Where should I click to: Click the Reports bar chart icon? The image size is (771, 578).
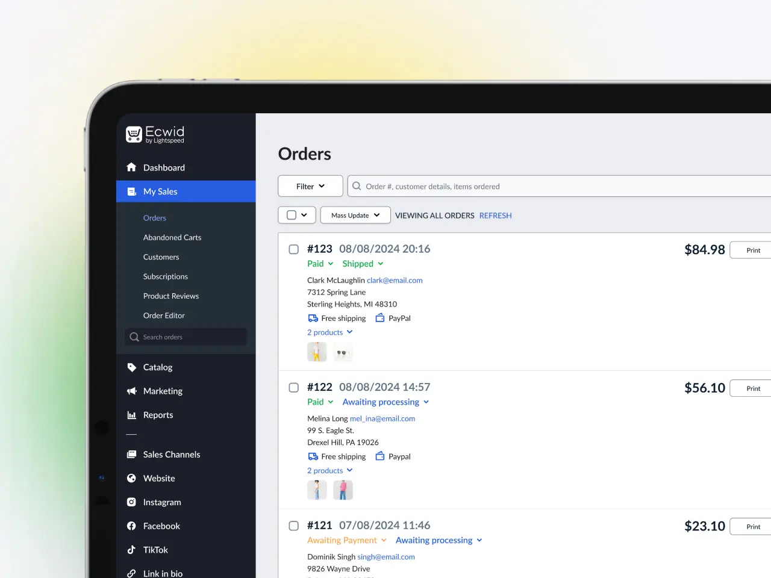(131, 415)
